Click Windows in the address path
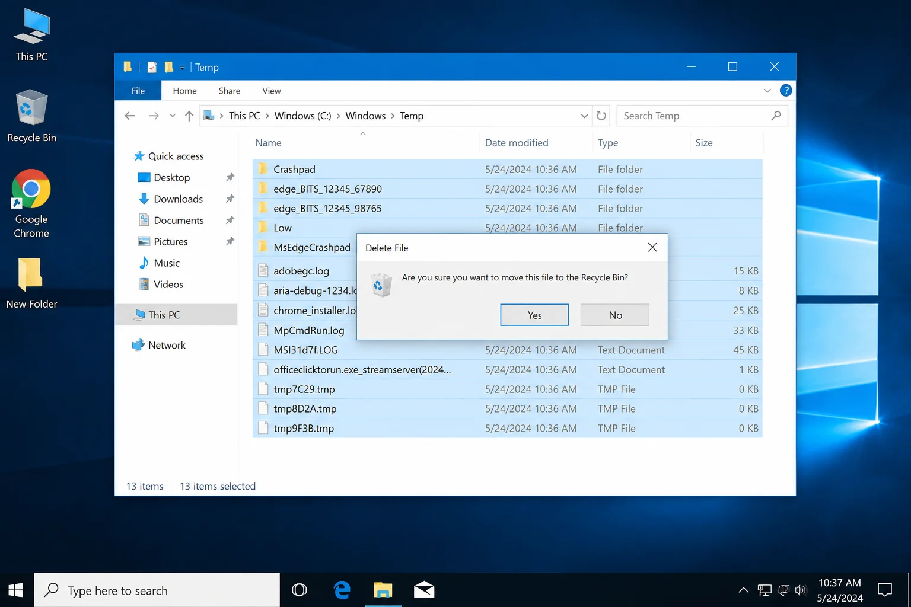This screenshot has width=911, height=607. (x=365, y=116)
